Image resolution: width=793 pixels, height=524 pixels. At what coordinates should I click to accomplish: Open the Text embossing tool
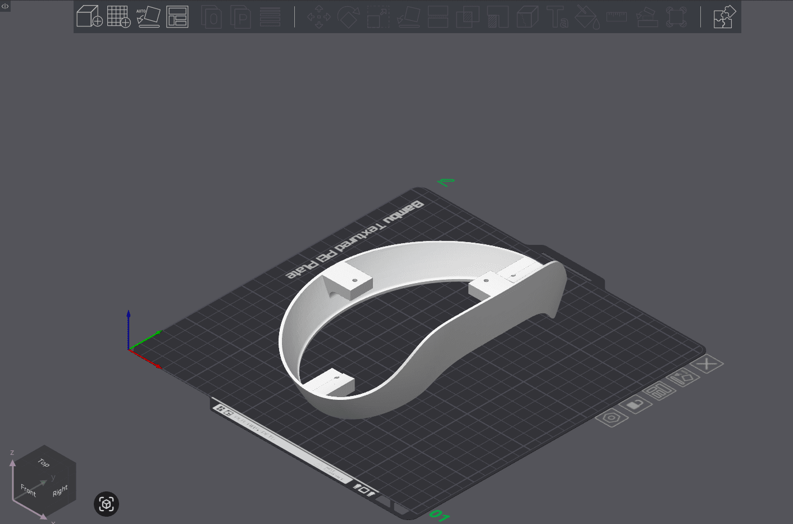click(557, 16)
